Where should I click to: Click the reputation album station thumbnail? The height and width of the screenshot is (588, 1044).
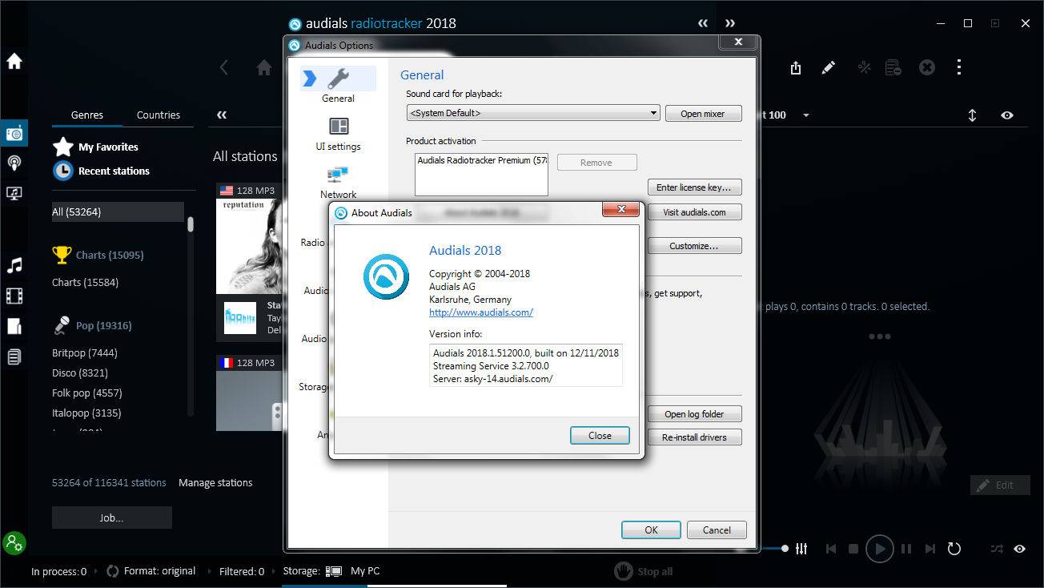(x=247, y=246)
